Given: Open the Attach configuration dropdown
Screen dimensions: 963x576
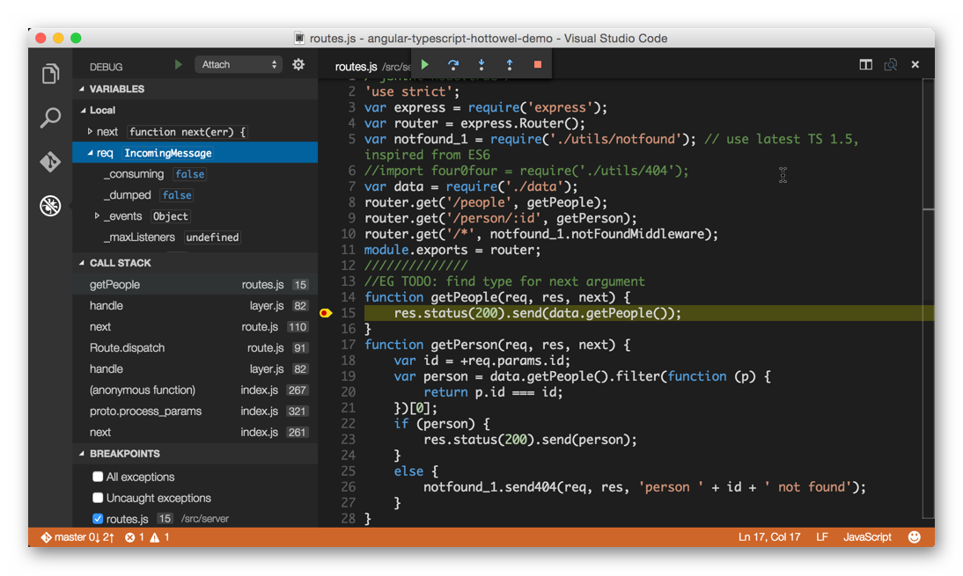Looking at the screenshot, I should coord(239,64).
